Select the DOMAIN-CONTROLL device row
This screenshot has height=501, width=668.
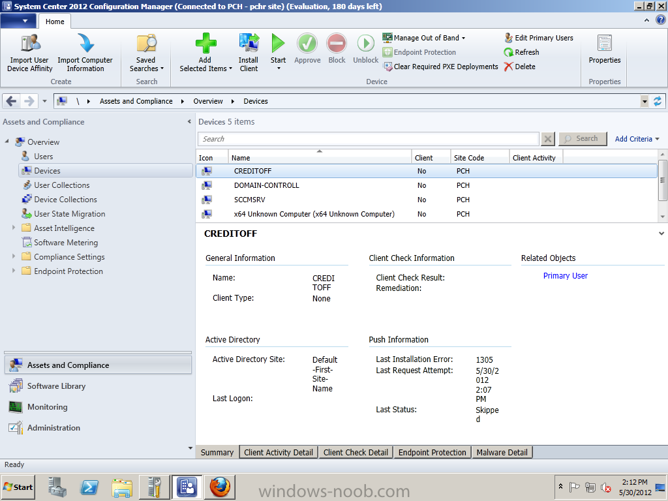[x=427, y=185]
